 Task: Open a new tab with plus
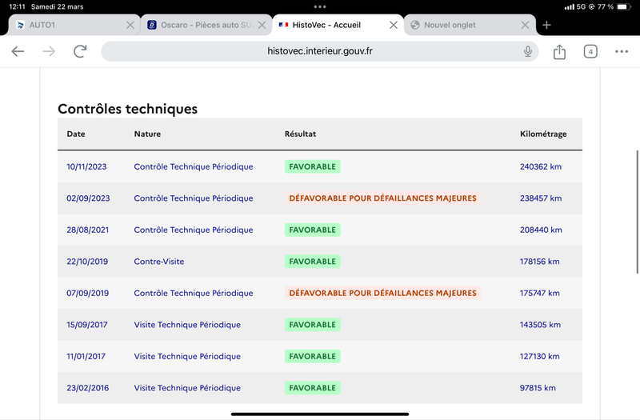pyautogui.click(x=546, y=25)
